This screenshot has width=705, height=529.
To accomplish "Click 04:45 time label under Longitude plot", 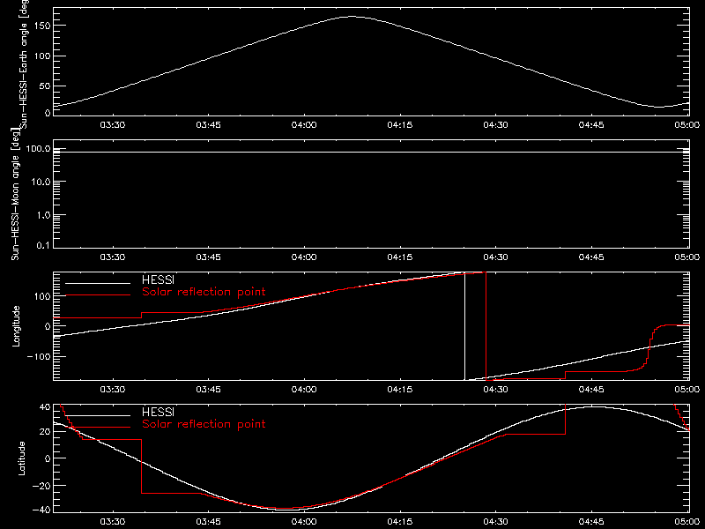I will point(591,389).
